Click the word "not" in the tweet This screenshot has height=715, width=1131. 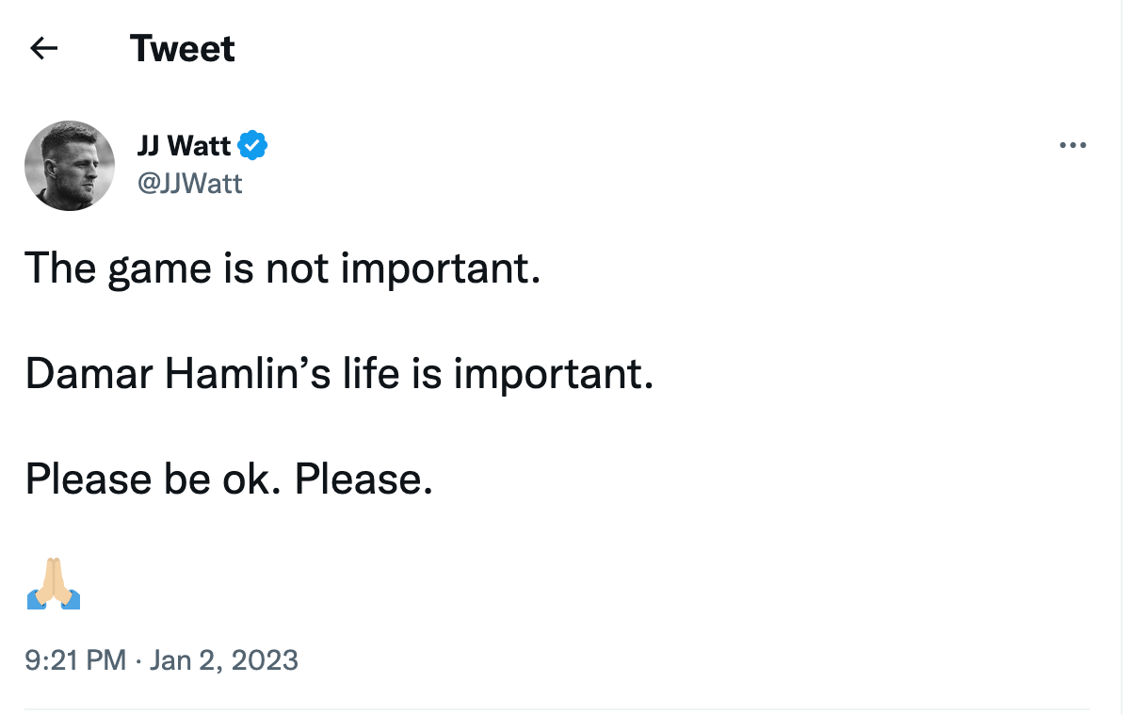(x=297, y=269)
